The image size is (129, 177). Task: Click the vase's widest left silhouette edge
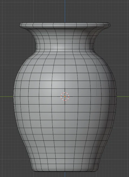(13, 97)
